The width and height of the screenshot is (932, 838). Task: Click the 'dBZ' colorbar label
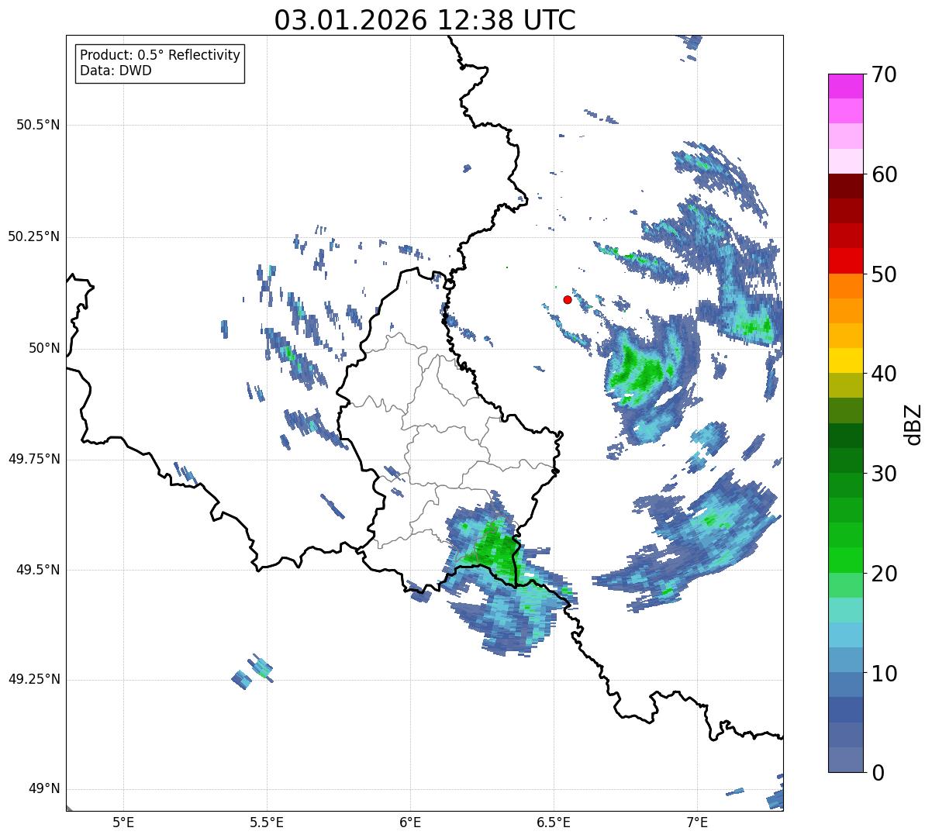[x=913, y=423]
